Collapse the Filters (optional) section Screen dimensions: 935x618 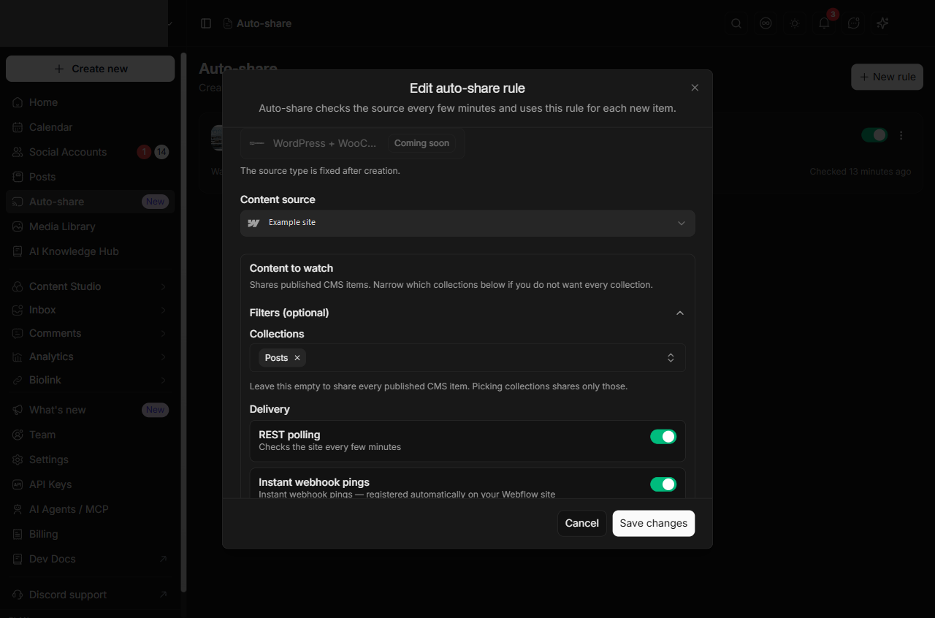click(x=680, y=313)
